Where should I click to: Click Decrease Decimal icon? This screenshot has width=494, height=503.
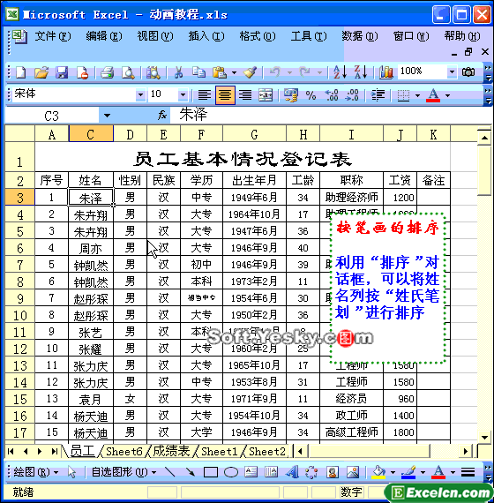click(352, 95)
